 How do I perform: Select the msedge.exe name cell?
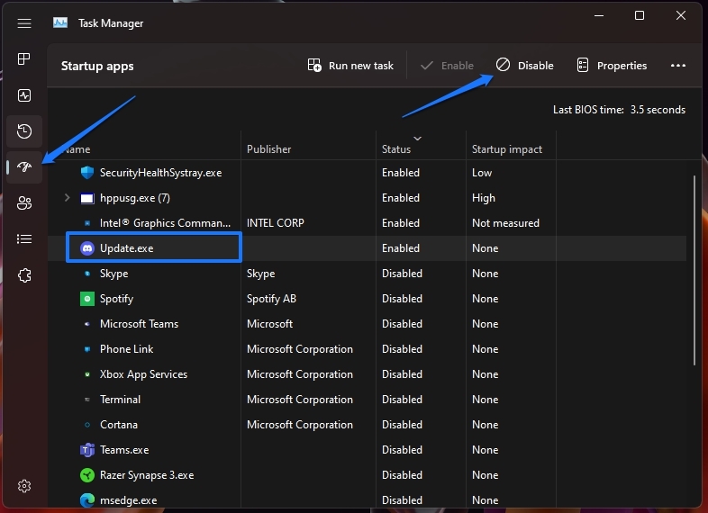click(128, 500)
